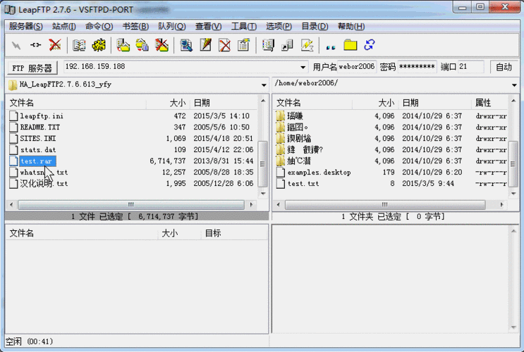Image resolution: width=524 pixels, height=352 pixels.
Task: Expand the HA_LeapFTP2.7.6.613_yfy local path dropdown
Action: [x=264, y=85]
